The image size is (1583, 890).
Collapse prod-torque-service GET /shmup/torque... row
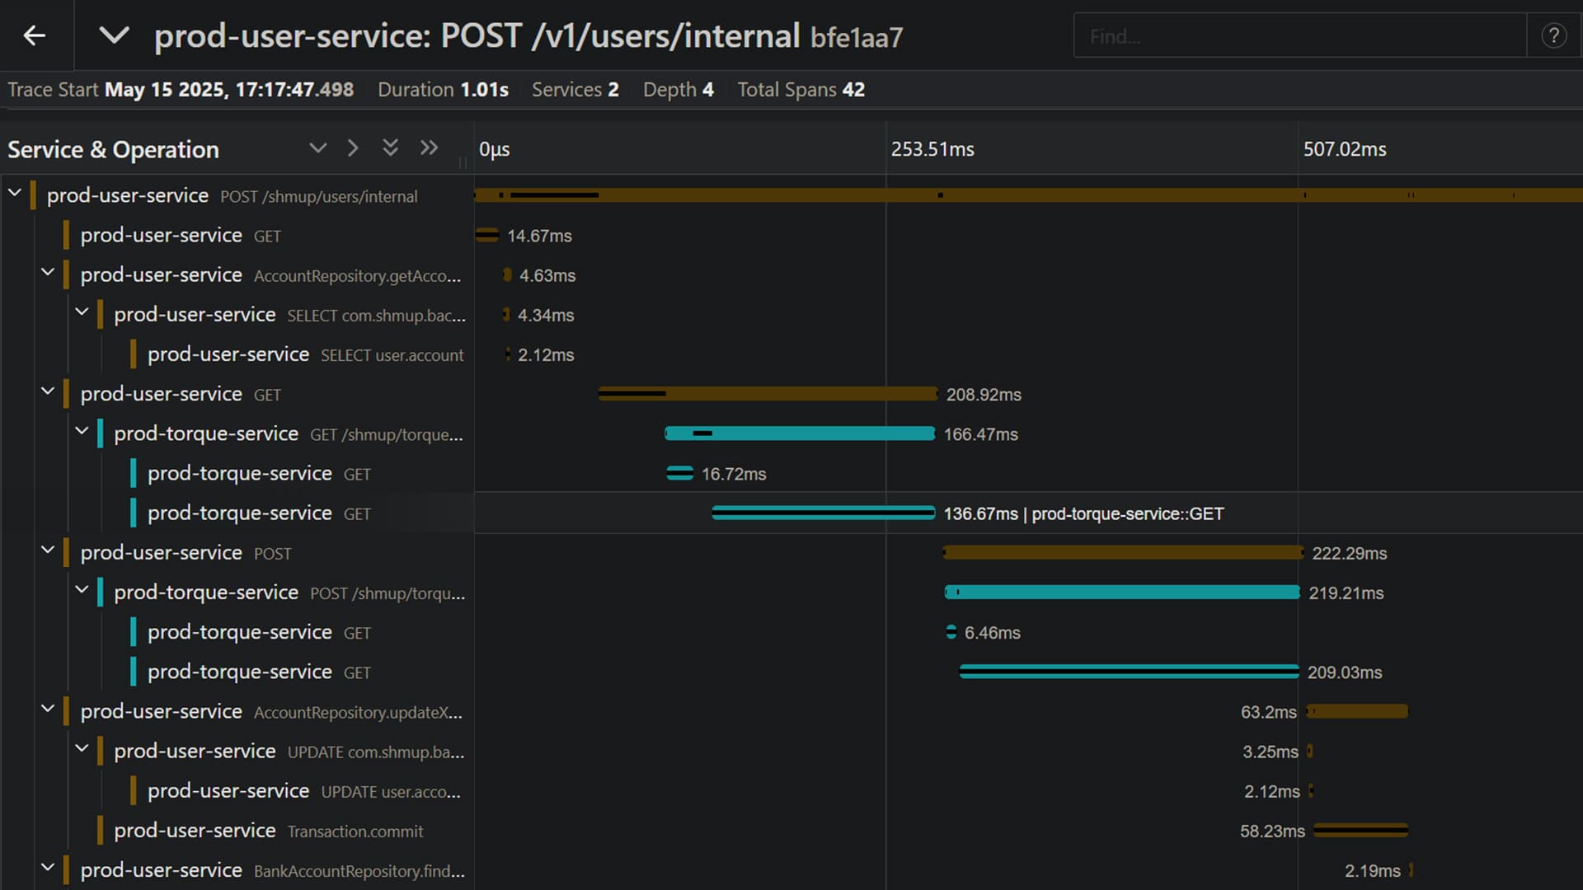point(82,430)
